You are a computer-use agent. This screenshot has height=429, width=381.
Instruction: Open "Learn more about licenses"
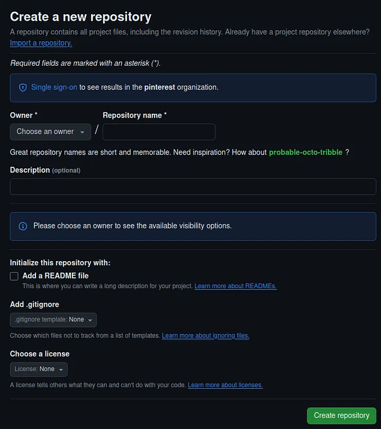(225, 385)
